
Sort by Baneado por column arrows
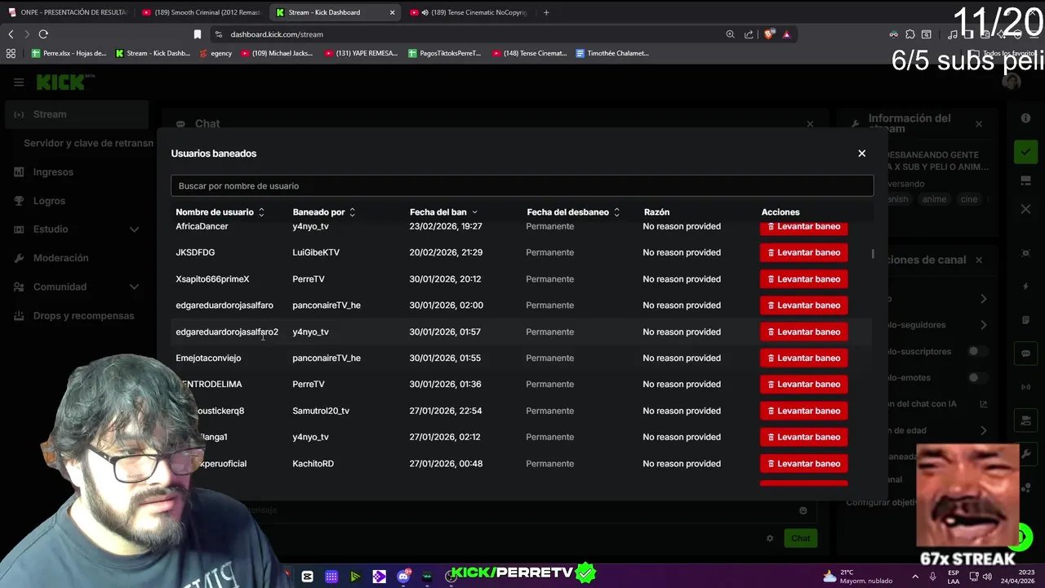coord(352,212)
